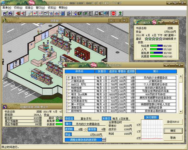Open the 行动(A) menu
Viewport: 188px width, 150px height.
click(18, 8)
